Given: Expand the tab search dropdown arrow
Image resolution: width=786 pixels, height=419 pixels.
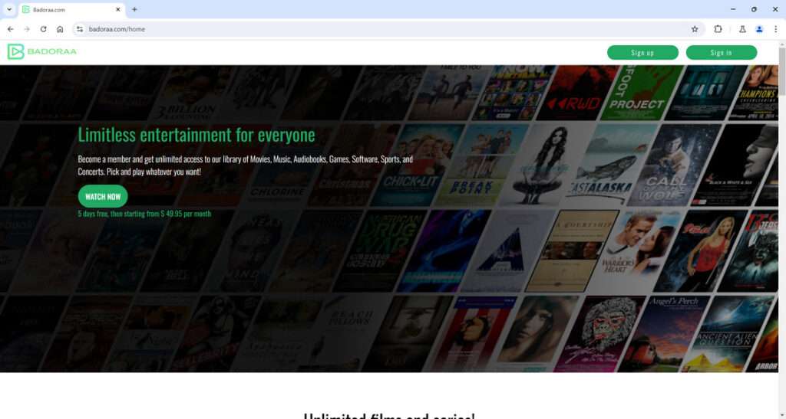Looking at the screenshot, I should click(x=9, y=9).
